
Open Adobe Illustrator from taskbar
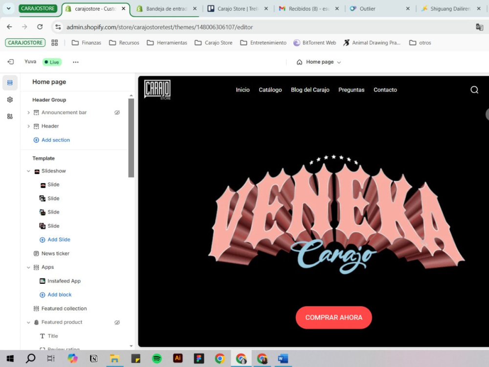[178, 358]
